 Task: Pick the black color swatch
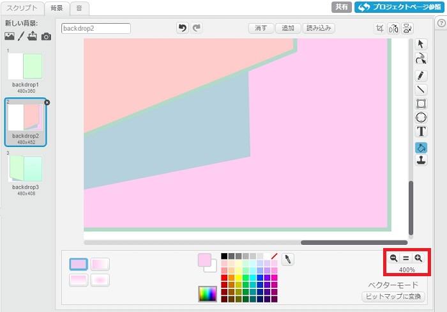(224, 256)
